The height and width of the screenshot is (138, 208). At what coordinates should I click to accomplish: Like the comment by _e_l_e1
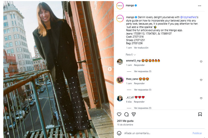[201, 98]
